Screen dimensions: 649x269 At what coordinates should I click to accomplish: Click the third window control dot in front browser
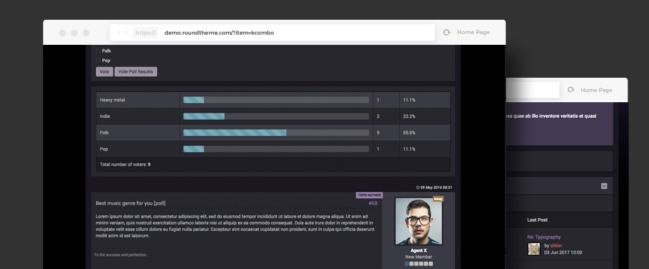click(86, 33)
